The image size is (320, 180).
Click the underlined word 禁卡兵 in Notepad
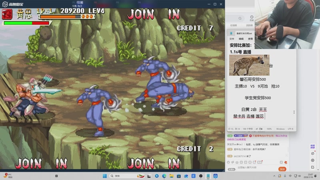coord(239,116)
